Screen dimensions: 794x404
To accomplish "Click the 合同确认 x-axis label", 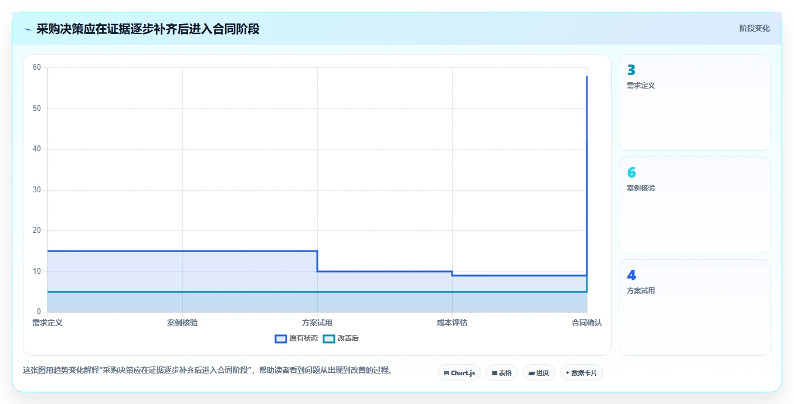I will (586, 322).
